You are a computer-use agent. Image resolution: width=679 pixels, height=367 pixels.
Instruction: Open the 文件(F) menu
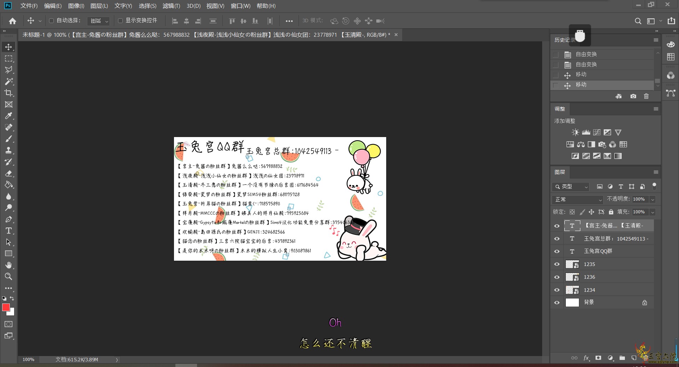click(29, 6)
